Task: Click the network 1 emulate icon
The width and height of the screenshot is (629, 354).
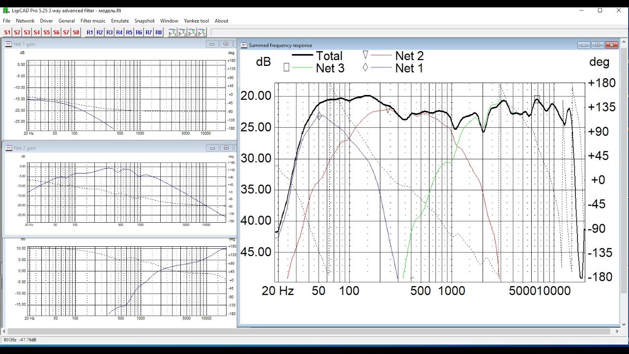Action: [172, 32]
